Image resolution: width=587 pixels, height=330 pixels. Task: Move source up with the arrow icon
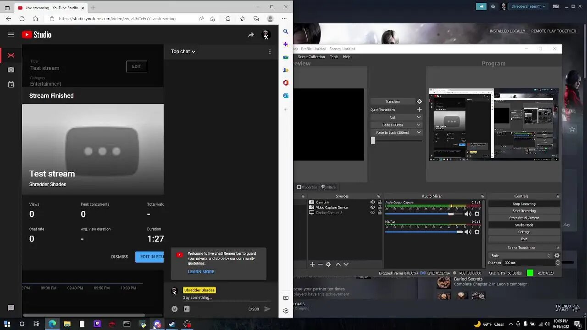pos(338,264)
